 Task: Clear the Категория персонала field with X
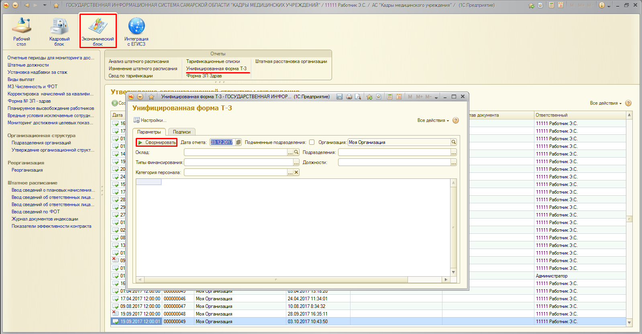click(x=296, y=172)
